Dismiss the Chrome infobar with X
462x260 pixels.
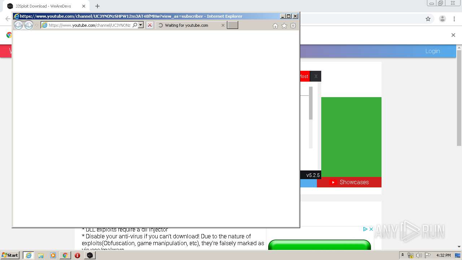pyautogui.click(x=453, y=35)
